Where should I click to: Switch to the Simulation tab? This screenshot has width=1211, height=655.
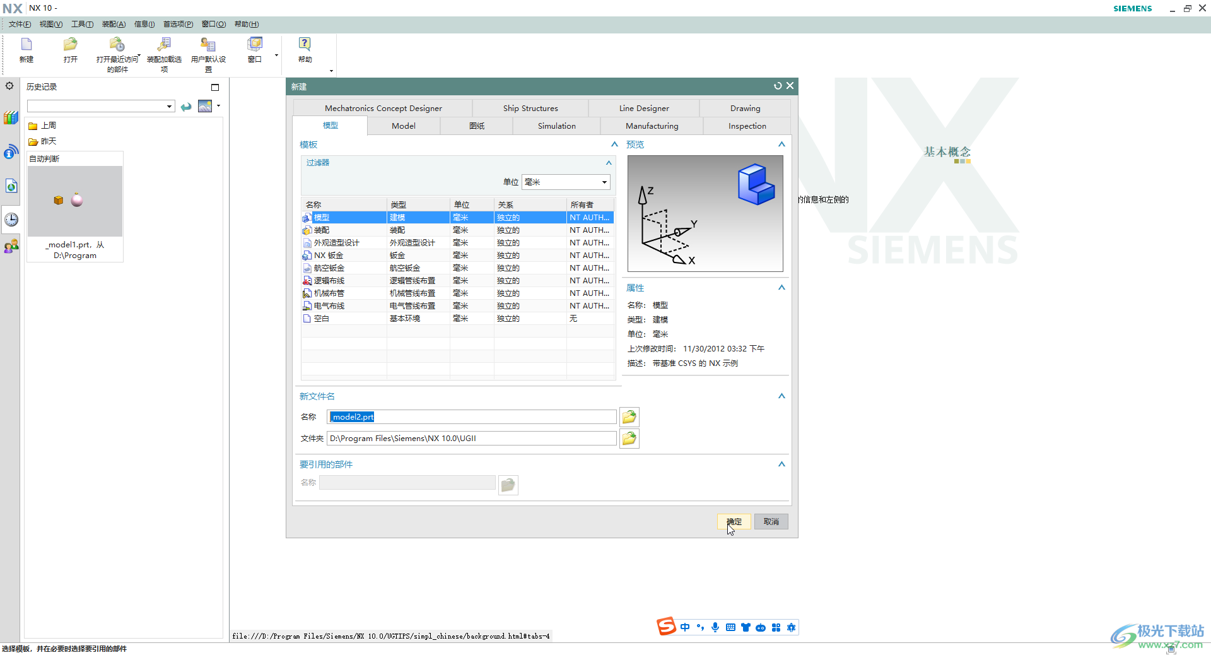pyautogui.click(x=557, y=126)
